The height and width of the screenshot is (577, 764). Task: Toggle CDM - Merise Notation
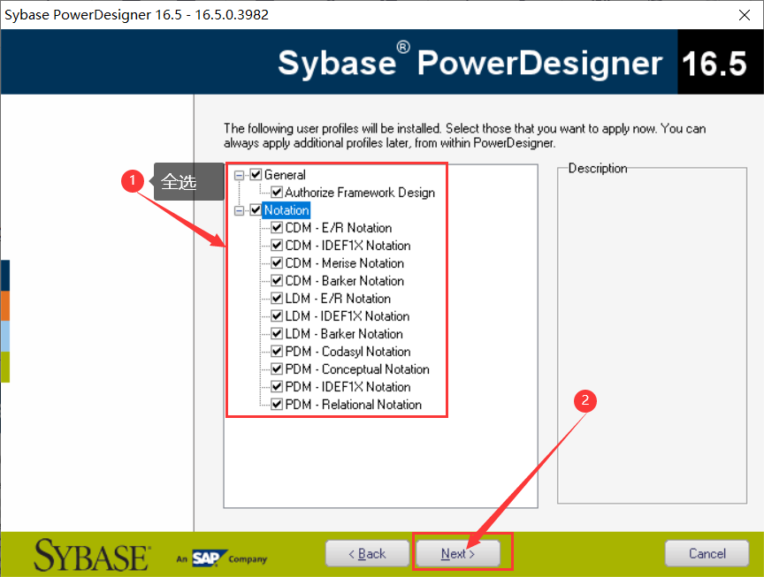pos(277,263)
